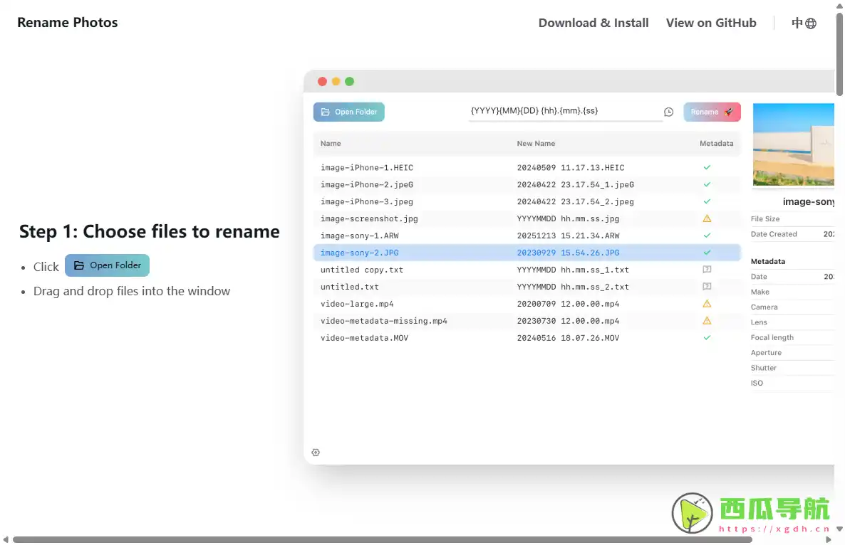Click the Rename rocket button
This screenshot has width=845, height=545.
coord(712,112)
